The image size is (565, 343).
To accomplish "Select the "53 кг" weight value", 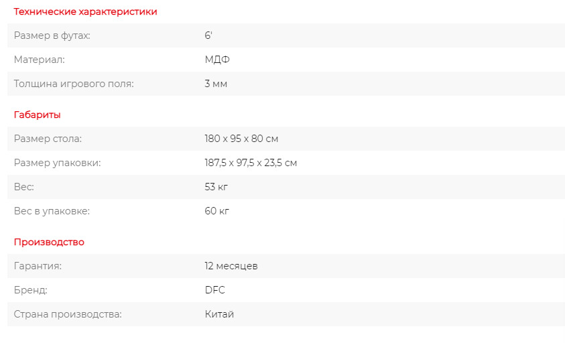I will coord(216,187).
